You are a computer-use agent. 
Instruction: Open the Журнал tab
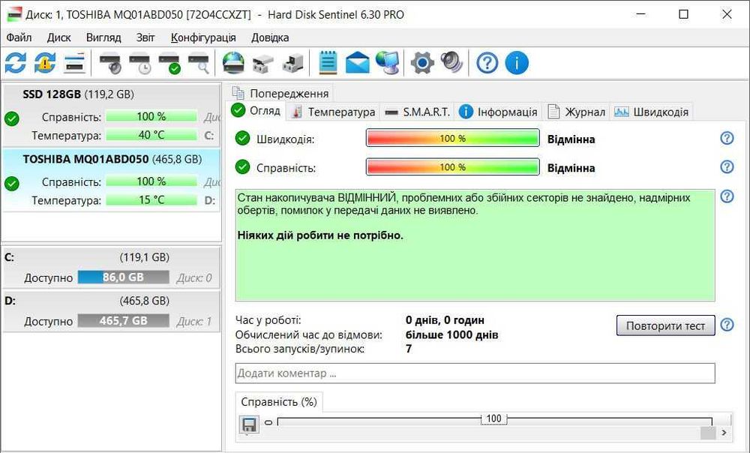[576, 112]
